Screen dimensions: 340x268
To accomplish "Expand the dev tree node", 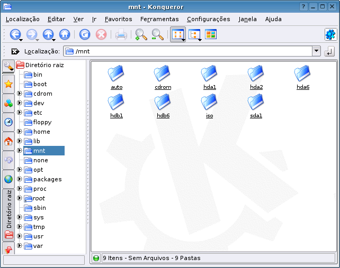I will (x=19, y=103).
